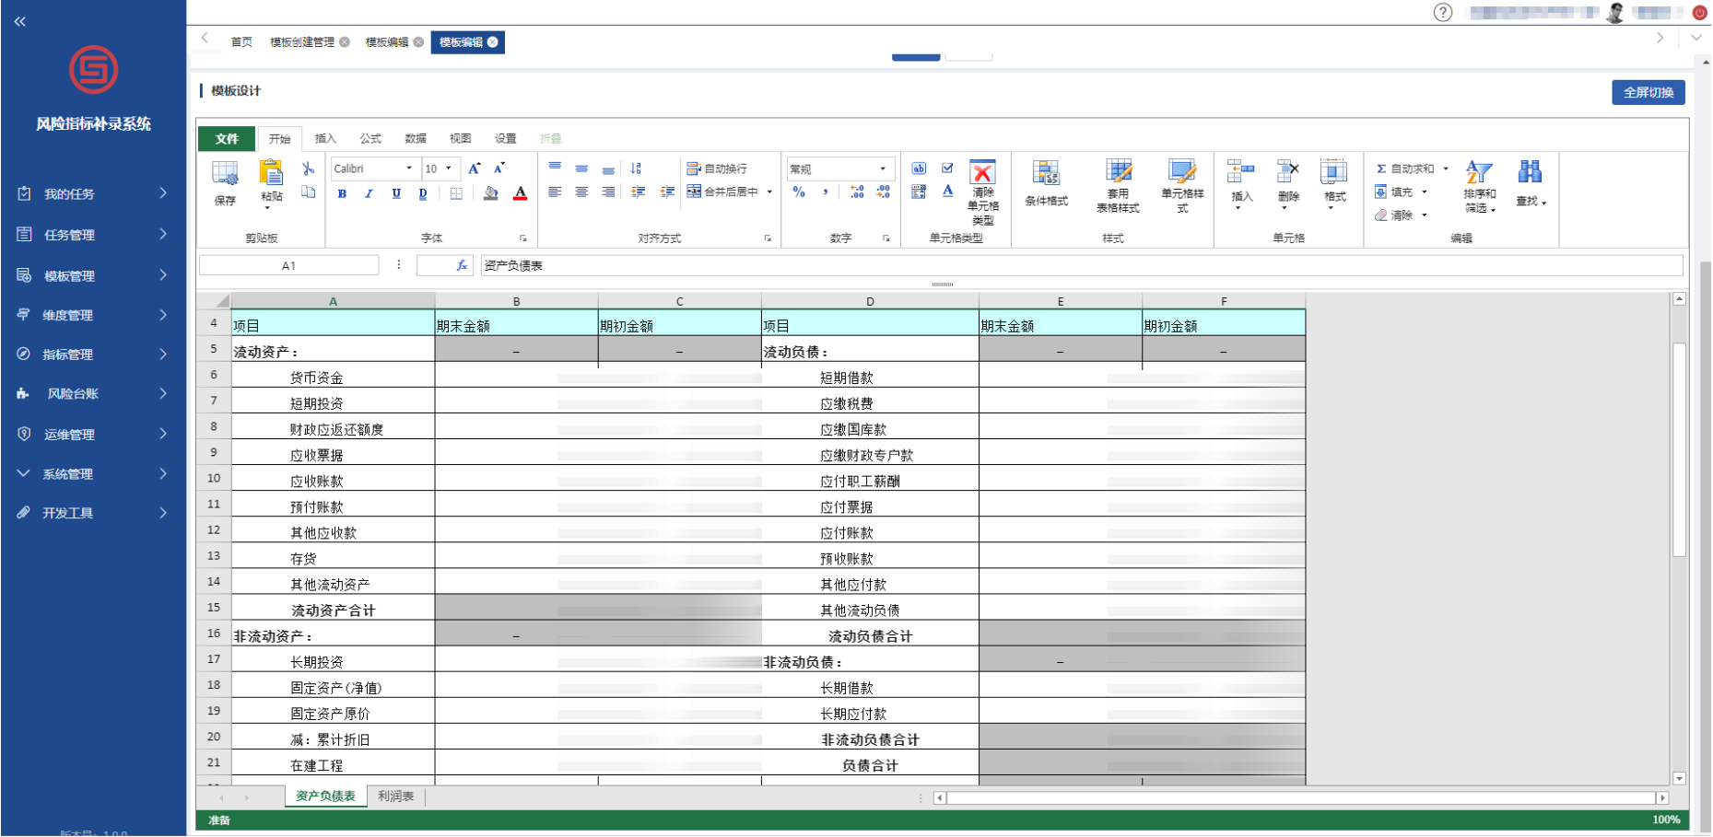Expand the 模板管理 sidebar menu
The height and width of the screenshot is (837, 1713).
[x=92, y=275]
